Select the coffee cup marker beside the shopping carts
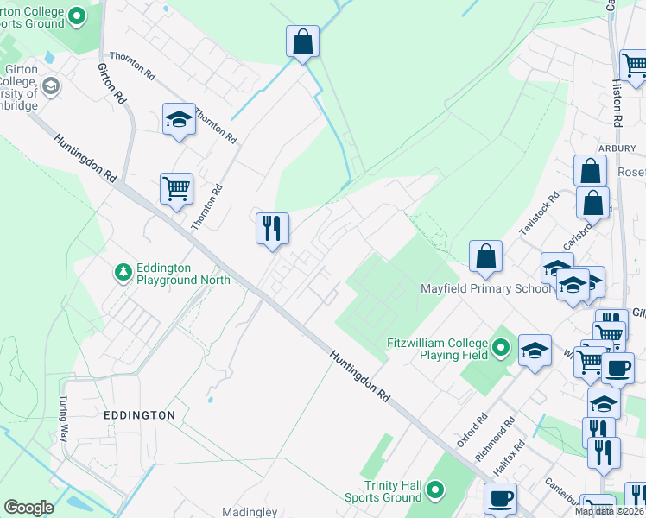The height and width of the screenshot is (518, 646). 617,370
